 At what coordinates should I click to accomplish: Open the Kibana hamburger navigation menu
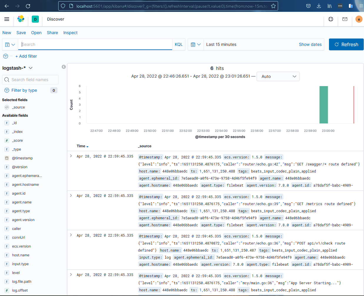(7, 19)
